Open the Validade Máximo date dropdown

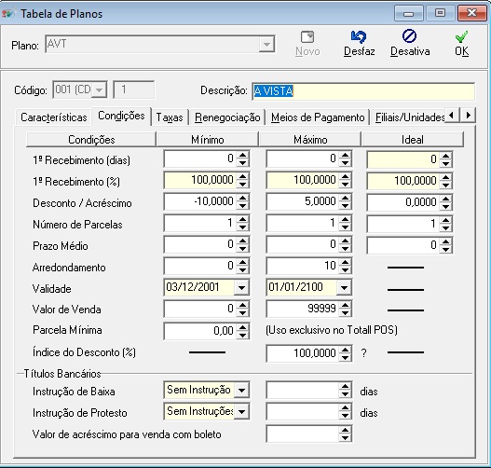tap(344, 287)
